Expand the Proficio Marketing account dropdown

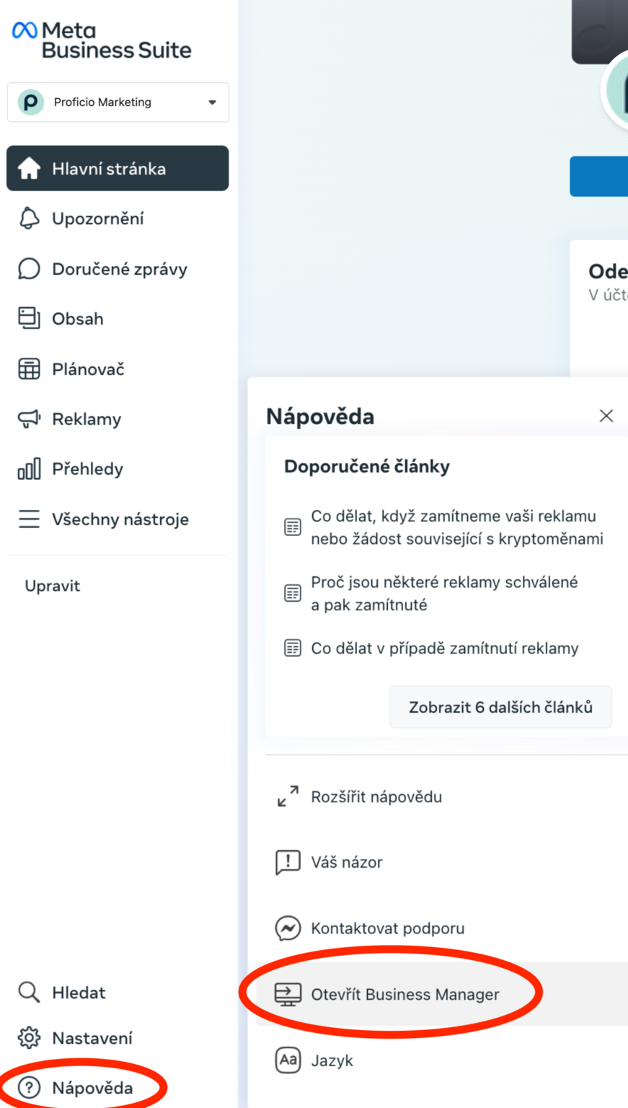(x=118, y=102)
